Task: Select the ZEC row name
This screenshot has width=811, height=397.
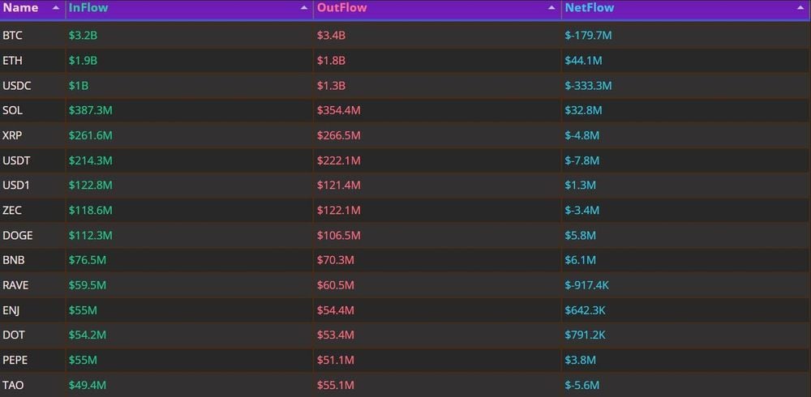Action: (x=12, y=211)
